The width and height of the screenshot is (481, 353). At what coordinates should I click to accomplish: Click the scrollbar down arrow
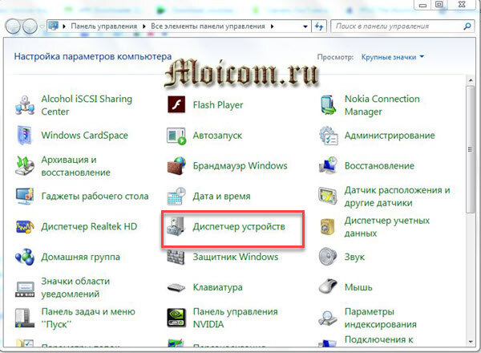click(471, 342)
